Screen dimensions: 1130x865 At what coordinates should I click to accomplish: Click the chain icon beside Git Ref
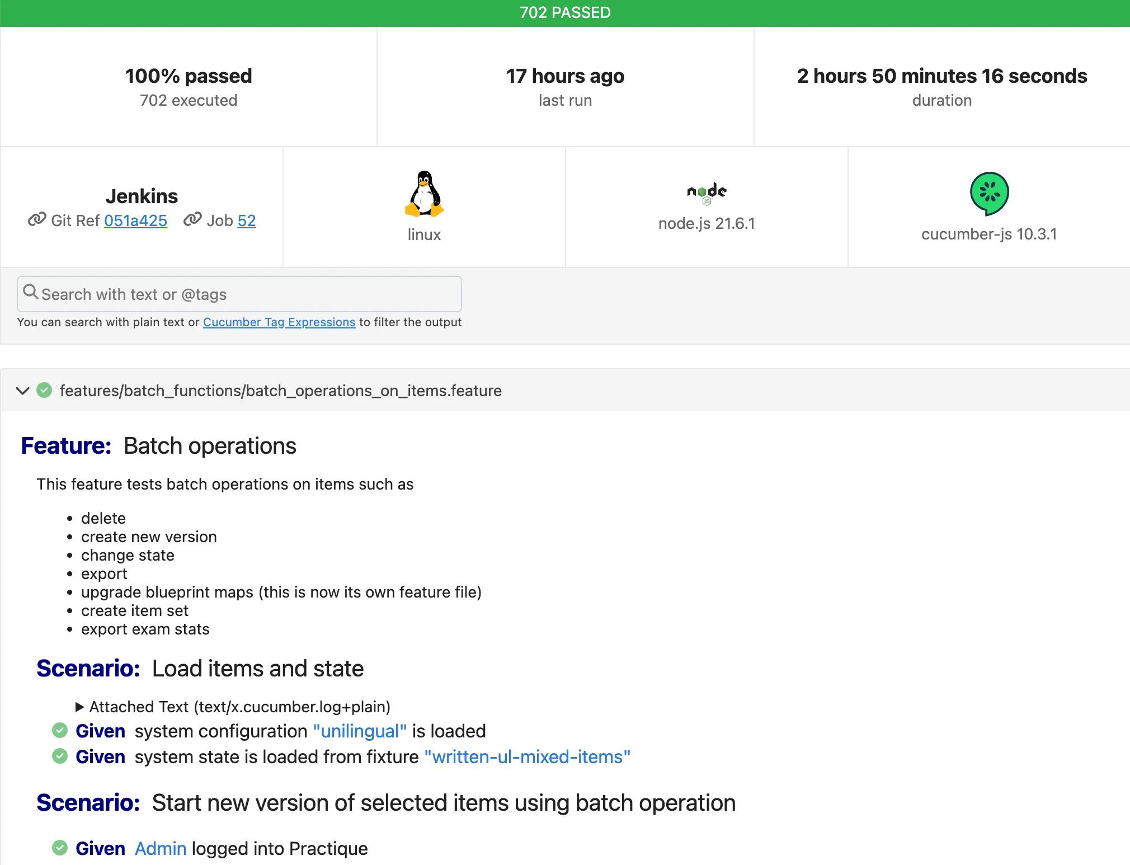pyautogui.click(x=36, y=220)
